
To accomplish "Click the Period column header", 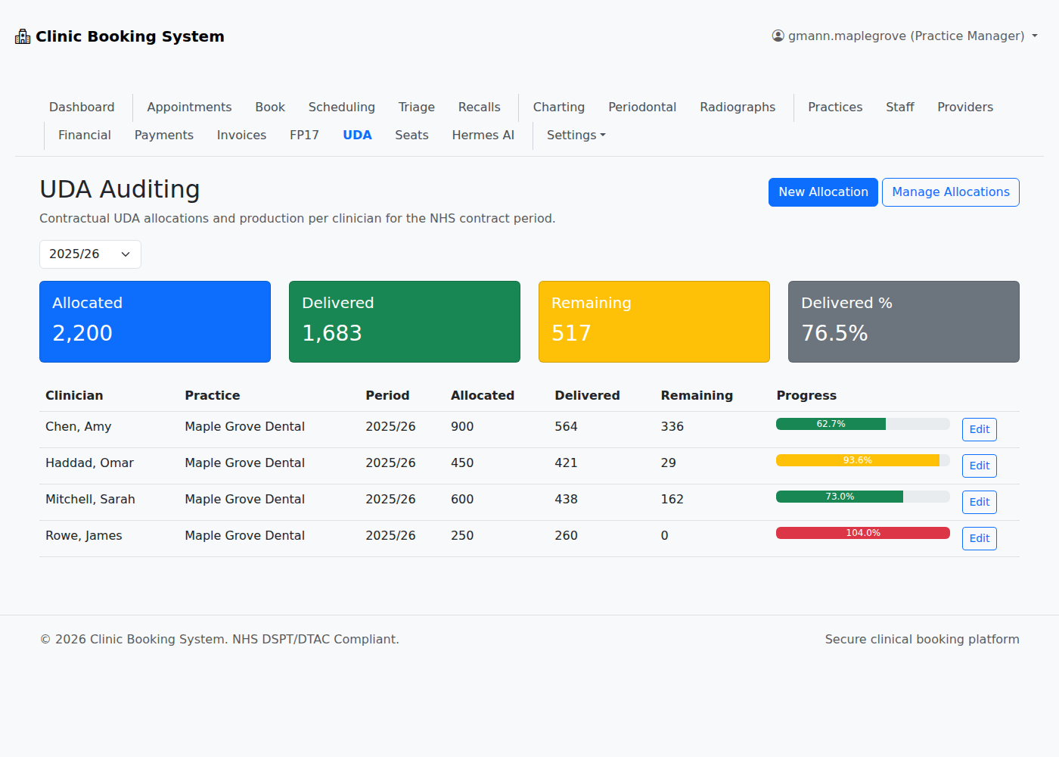I will coord(387,395).
